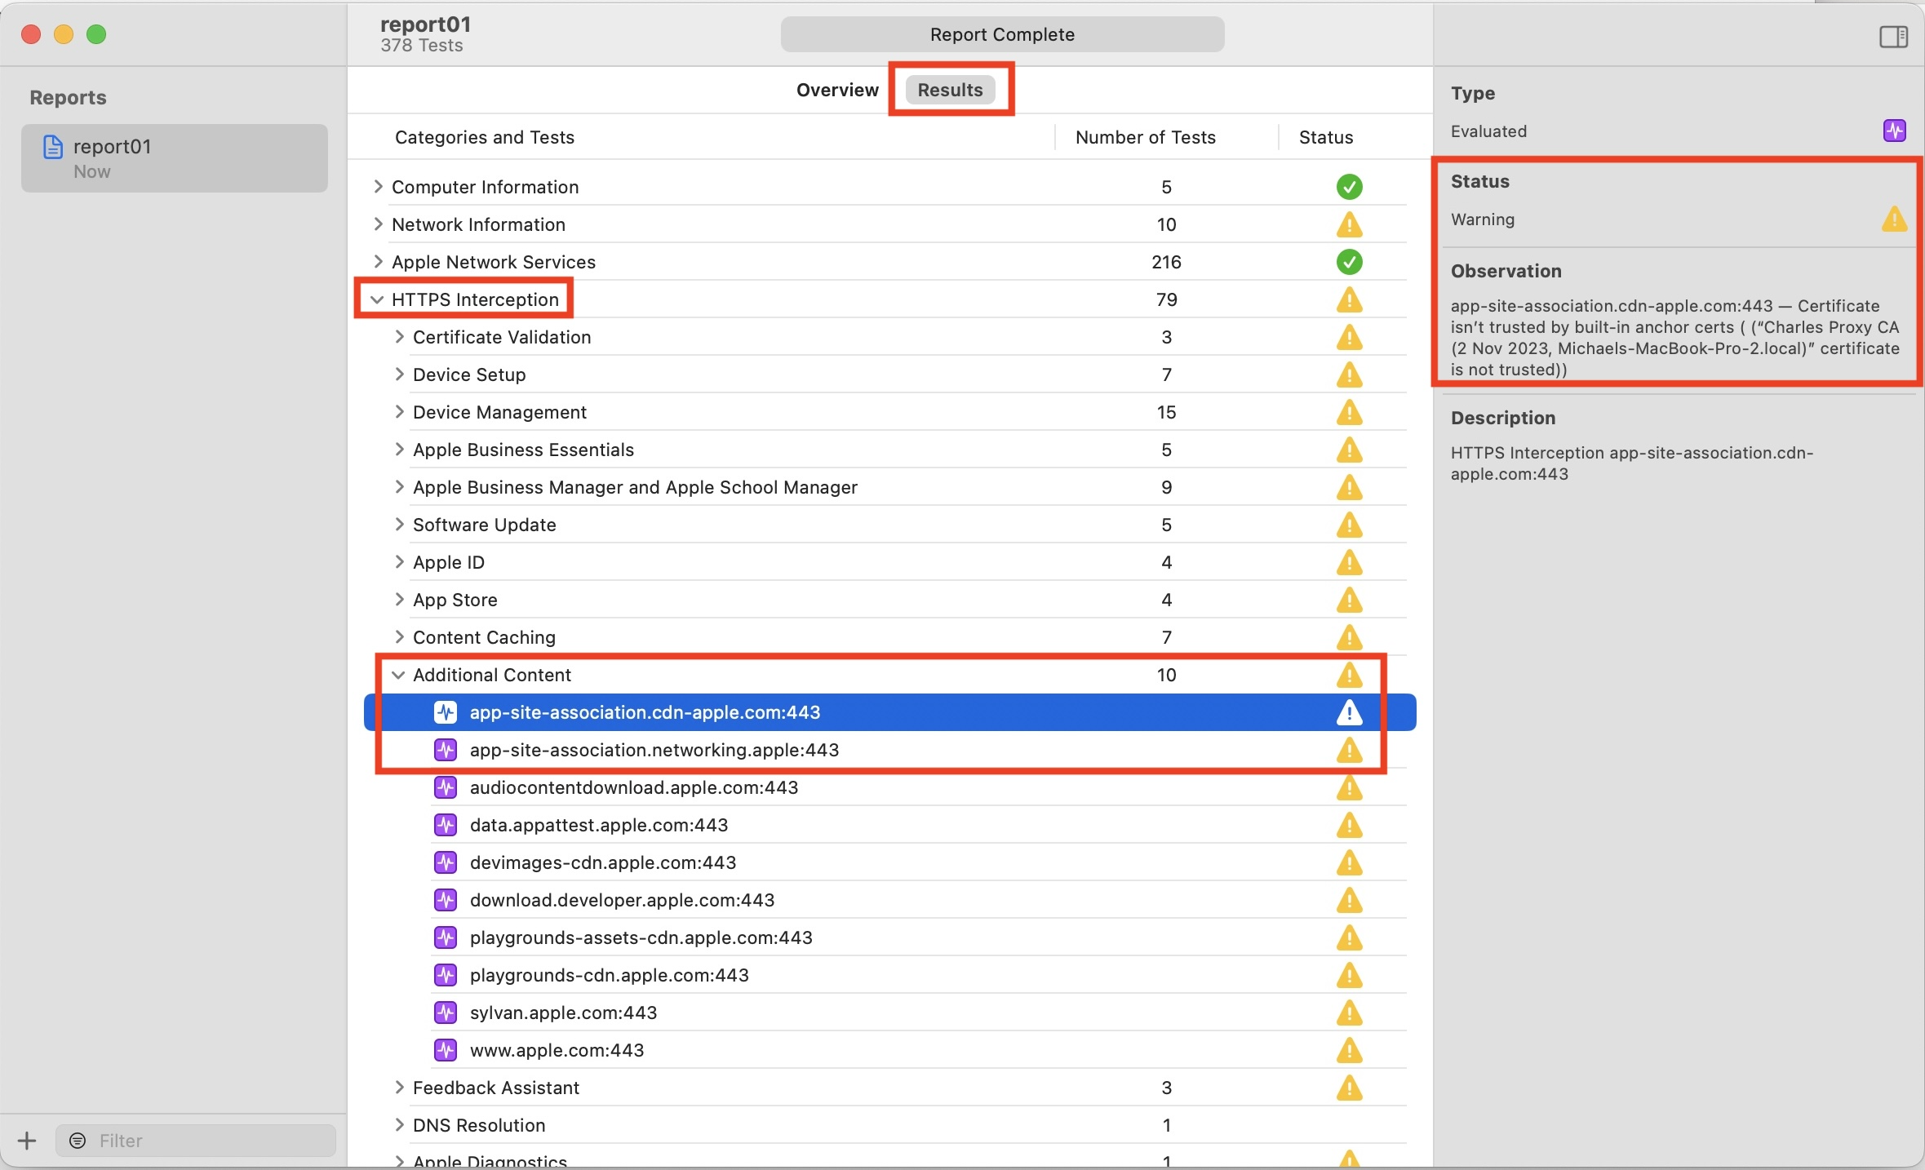Toggle the inspector sidebar panel icon
The height and width of the screenshot is (1170, 1925).
[x=1892, y=37]
